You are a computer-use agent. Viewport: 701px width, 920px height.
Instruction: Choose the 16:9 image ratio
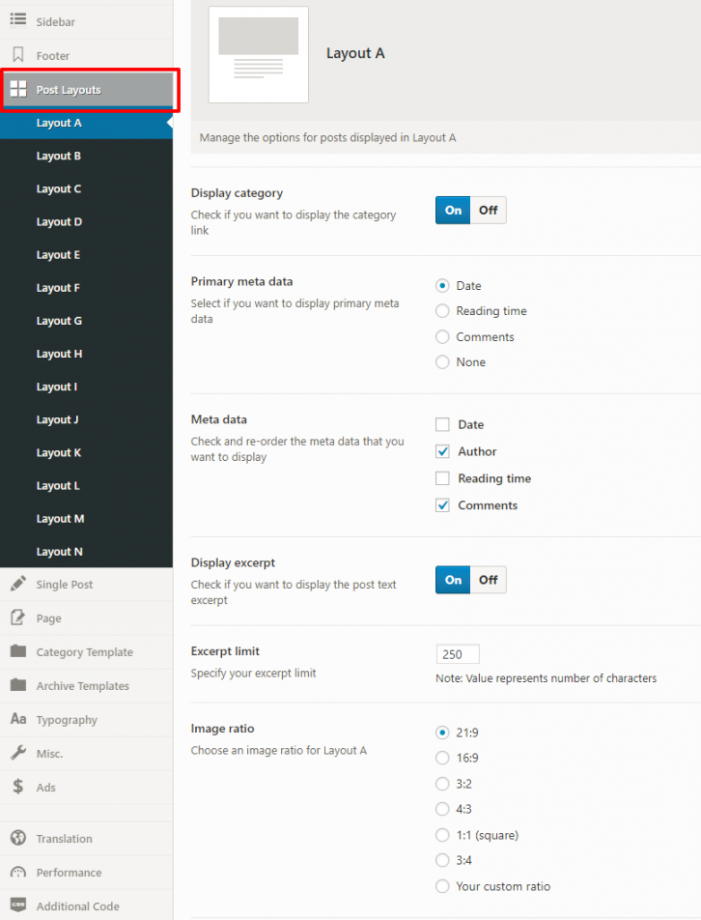click(x=442, y=758)
